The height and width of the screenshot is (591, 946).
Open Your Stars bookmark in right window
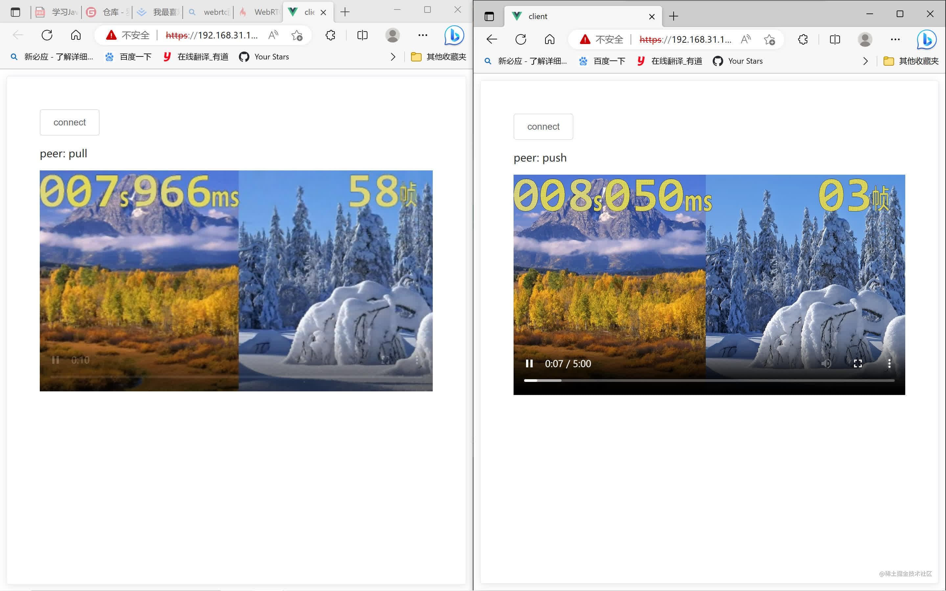point(738,61)
